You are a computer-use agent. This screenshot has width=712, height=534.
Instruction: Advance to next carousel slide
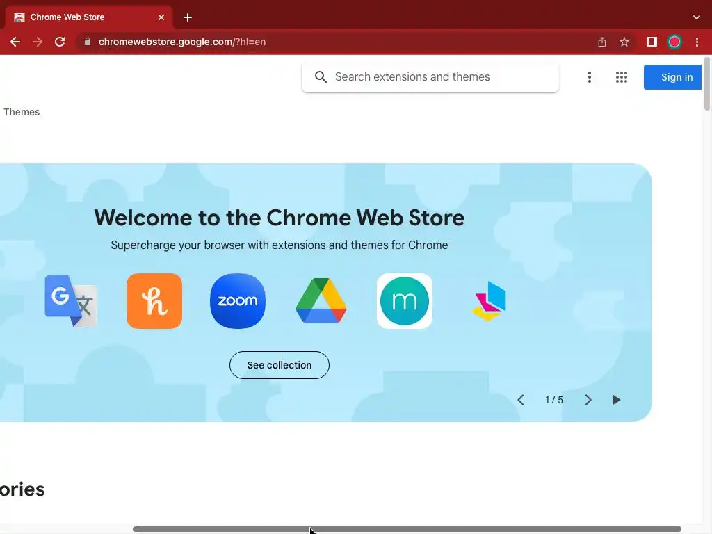click(x=588, y=400)
